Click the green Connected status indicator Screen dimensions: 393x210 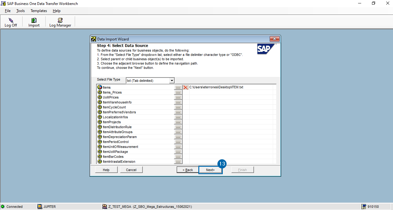click(x=3, y=207)
